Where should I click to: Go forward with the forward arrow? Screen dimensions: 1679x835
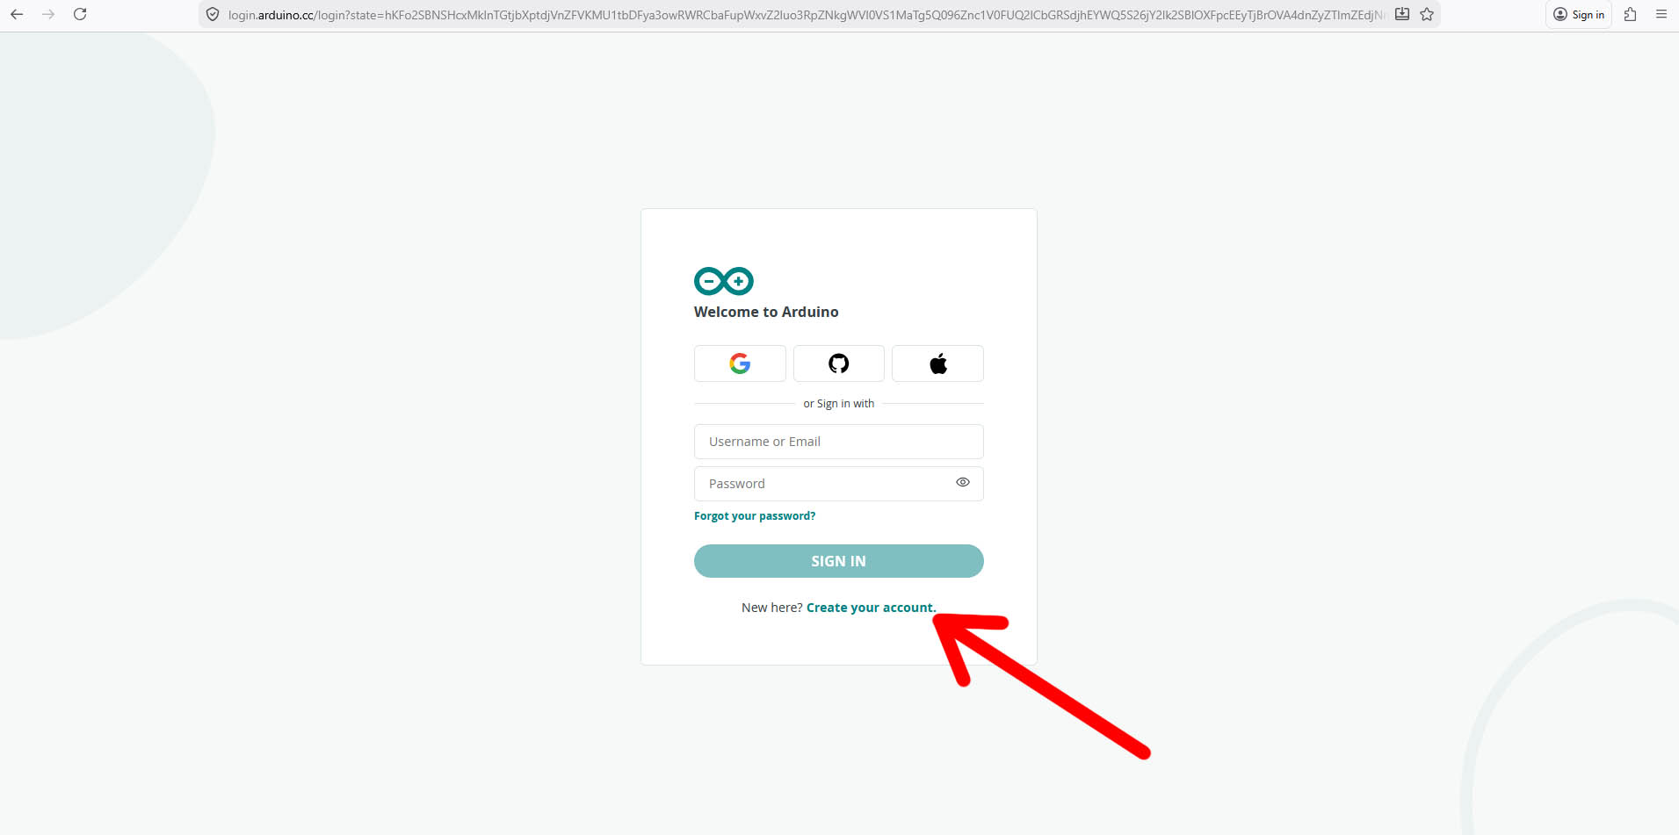pos(48,15)
